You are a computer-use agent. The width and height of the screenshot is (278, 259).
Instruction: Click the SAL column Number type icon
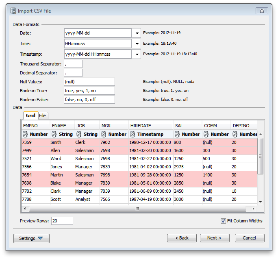pos(176,134)
